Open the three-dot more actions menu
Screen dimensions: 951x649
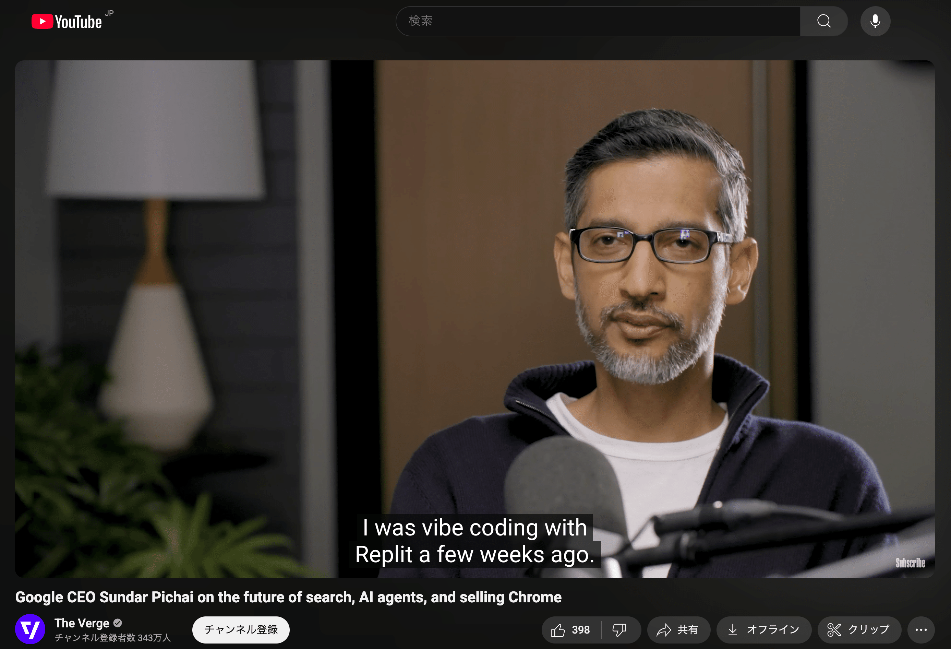click(921, 630)
